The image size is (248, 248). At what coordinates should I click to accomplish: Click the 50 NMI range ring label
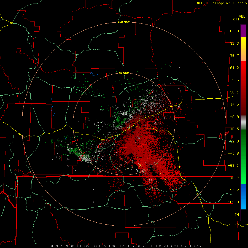[x=124, y=73]
